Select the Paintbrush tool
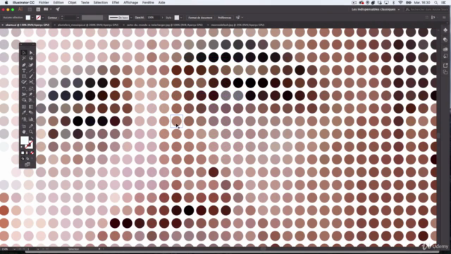This screenshot has height=254, width=451. pyautogui.click(x=31, y=76)
